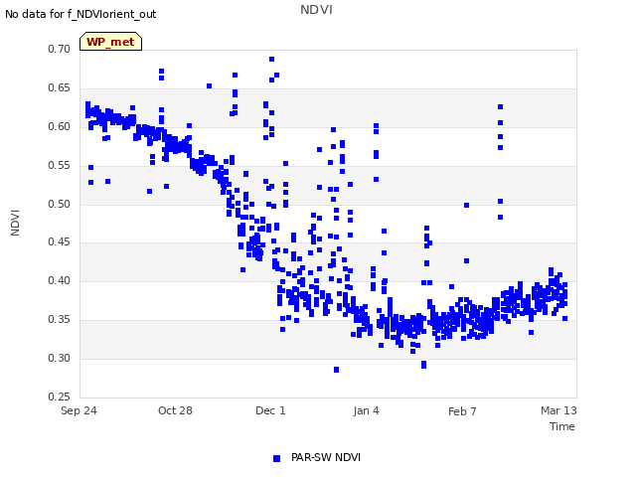Click the lowest data point below 0.30 near late December

[x=336, y=370]
